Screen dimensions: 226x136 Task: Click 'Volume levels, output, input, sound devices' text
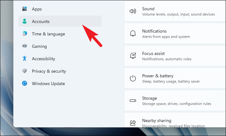pyautogui.click(x=179, y=14)
